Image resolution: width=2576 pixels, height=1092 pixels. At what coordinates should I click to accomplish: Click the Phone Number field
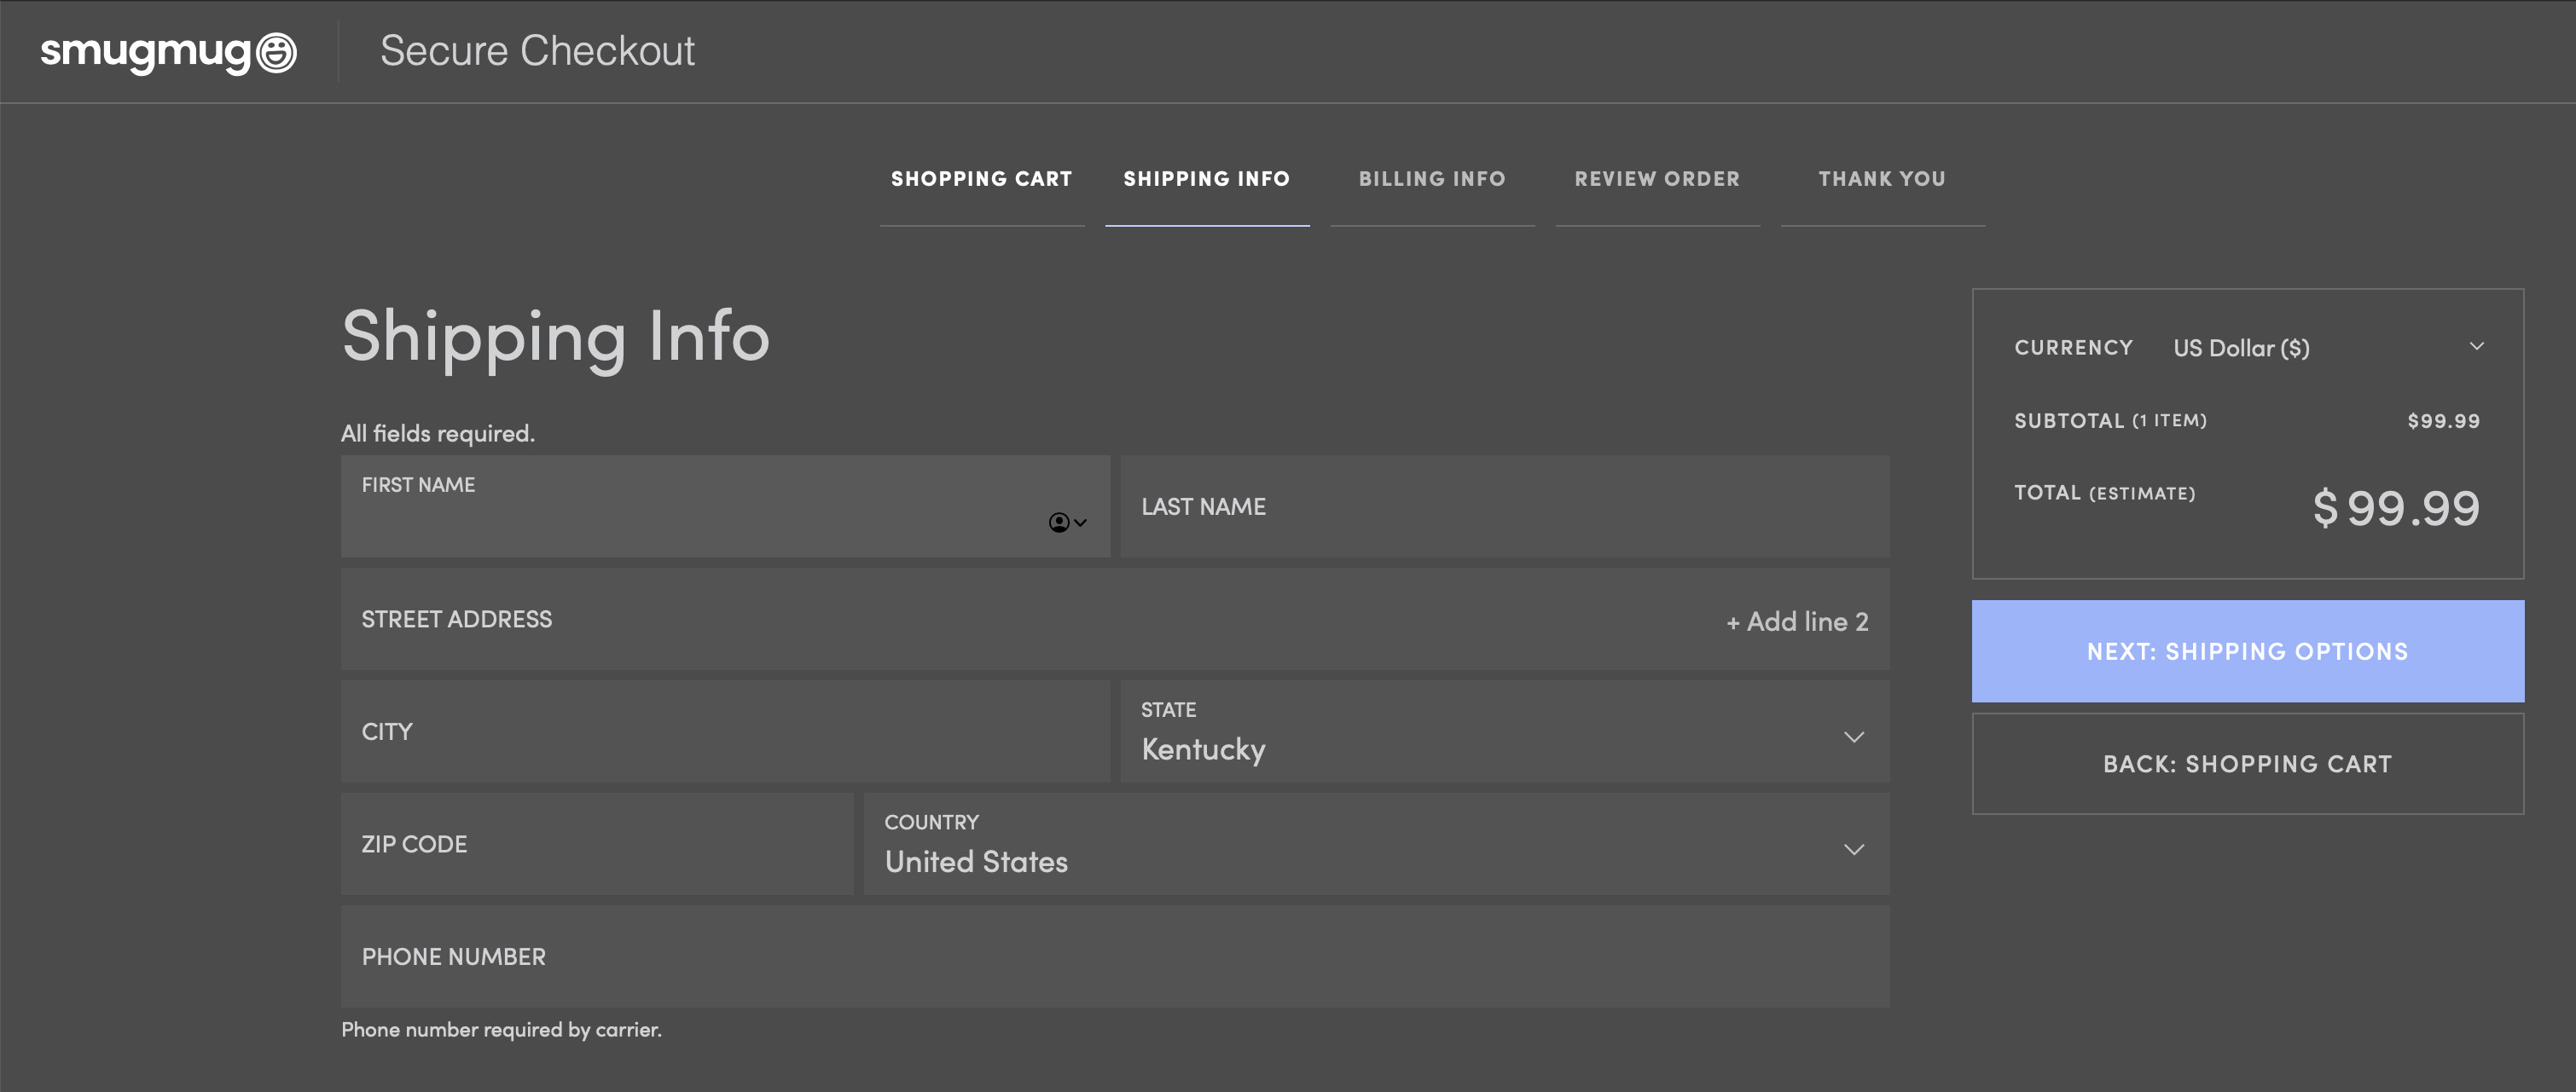[x=1114, y=957]
